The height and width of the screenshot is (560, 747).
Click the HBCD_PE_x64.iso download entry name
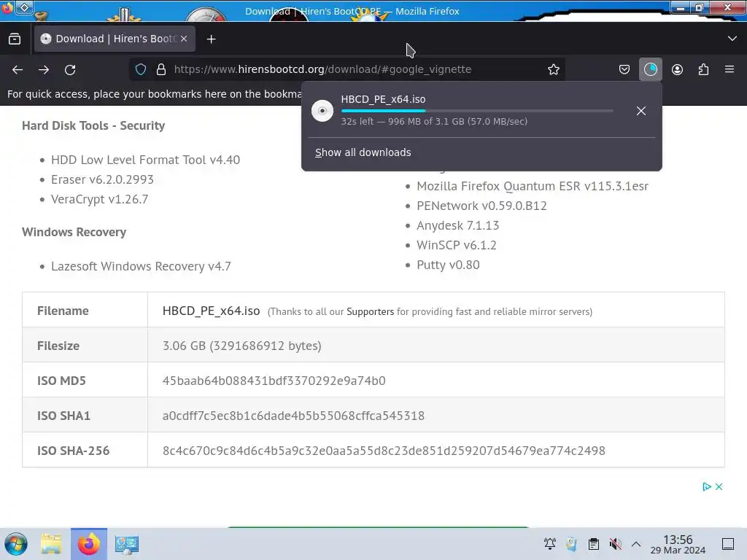click(383, 99)
